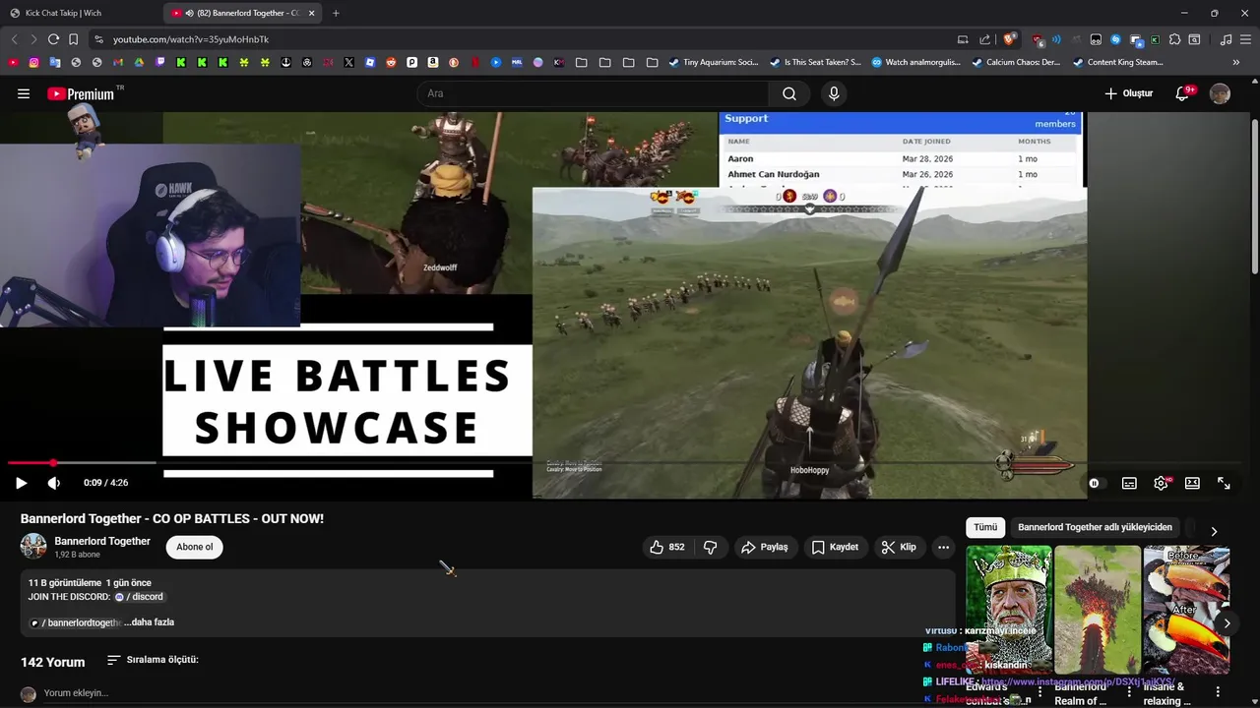1260x708 pixels.
Task: Go back in browser history
Action: pos(14,39)
